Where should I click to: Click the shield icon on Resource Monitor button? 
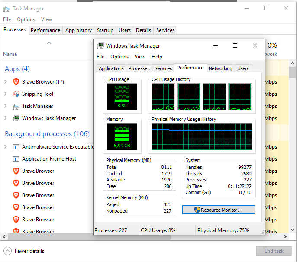click(197, 210)
